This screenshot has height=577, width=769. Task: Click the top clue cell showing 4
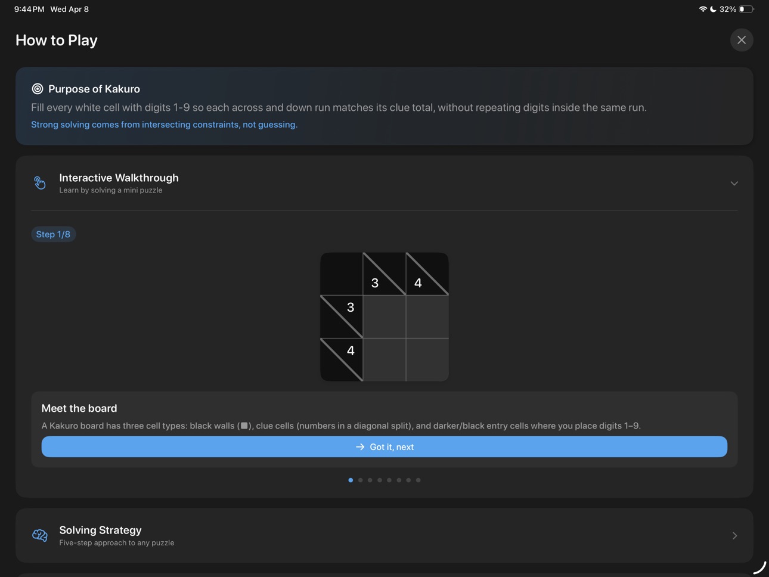[x=427, y=274]
